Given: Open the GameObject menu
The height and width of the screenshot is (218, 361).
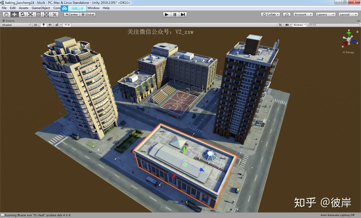Looking at the screenshot, I should point(41,8).
